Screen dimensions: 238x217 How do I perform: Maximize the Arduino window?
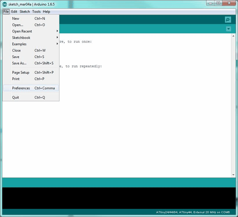click(218, 3)
